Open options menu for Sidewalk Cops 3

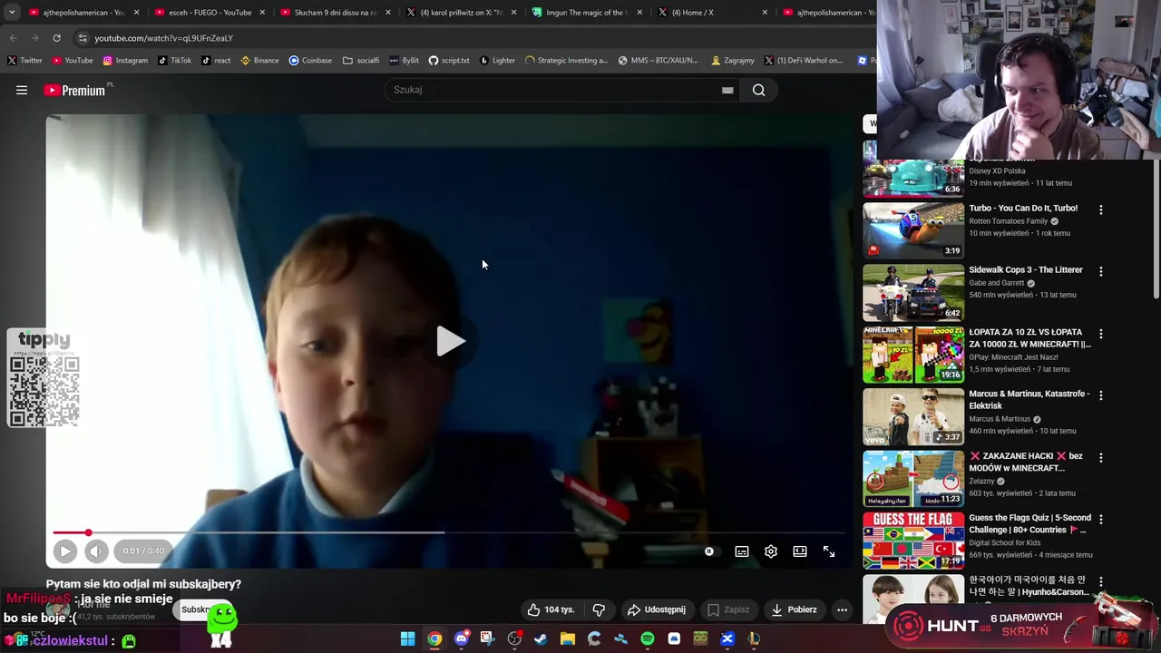[x=1101, y=271]
